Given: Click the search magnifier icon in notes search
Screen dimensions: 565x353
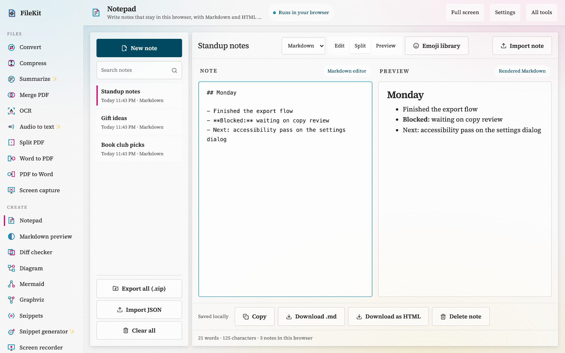Looking at the screenshot, I should (174, 70).
